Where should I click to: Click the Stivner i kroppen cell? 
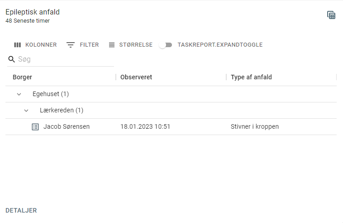(x=255, y=126)
